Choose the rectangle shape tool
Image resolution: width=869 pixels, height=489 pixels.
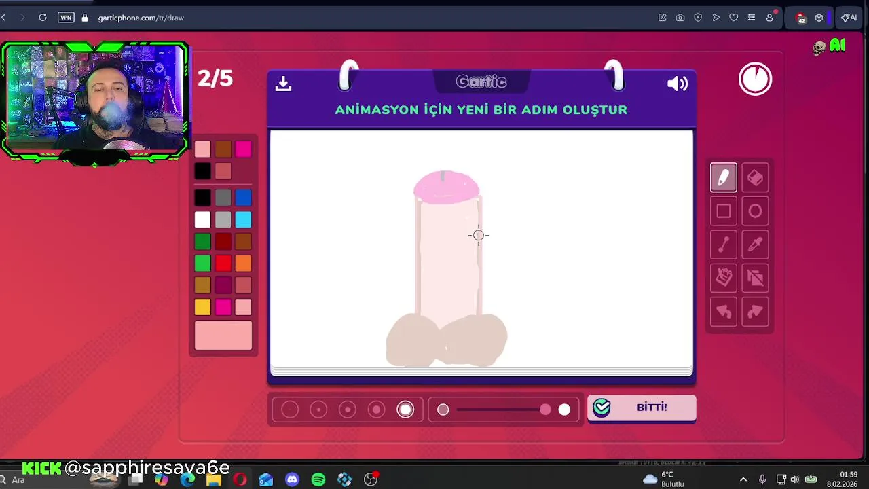tap(723, 211)
